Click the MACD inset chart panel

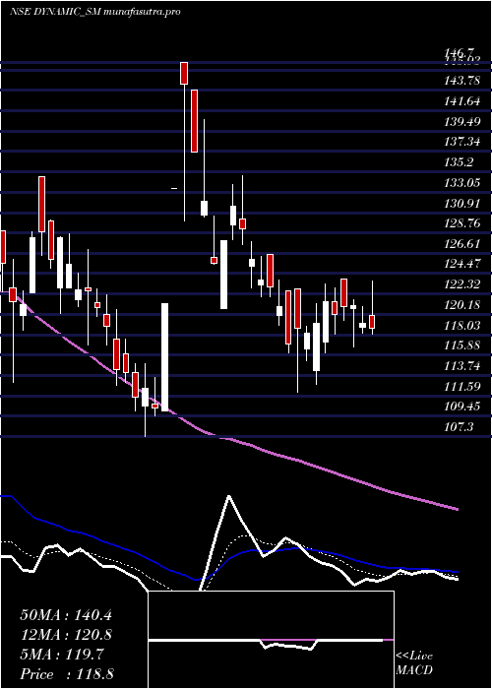click(271, 640)
